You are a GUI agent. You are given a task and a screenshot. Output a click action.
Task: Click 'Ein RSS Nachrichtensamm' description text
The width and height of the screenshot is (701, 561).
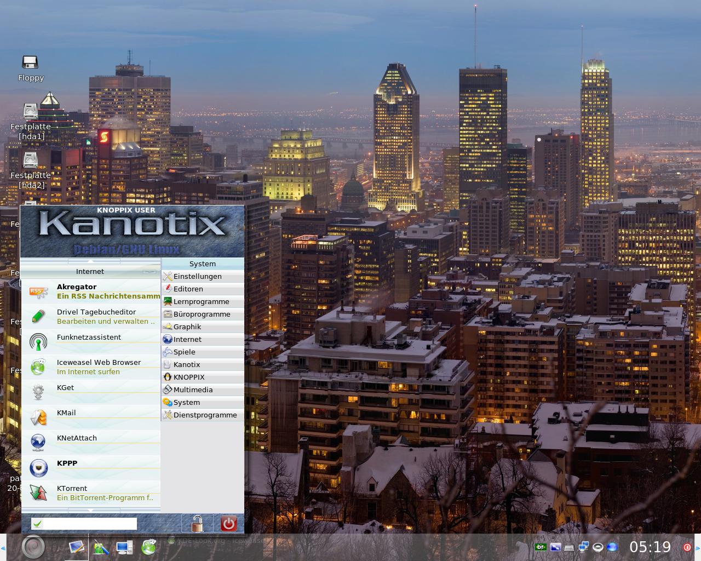pyautogui.click(x=108, y=296)
